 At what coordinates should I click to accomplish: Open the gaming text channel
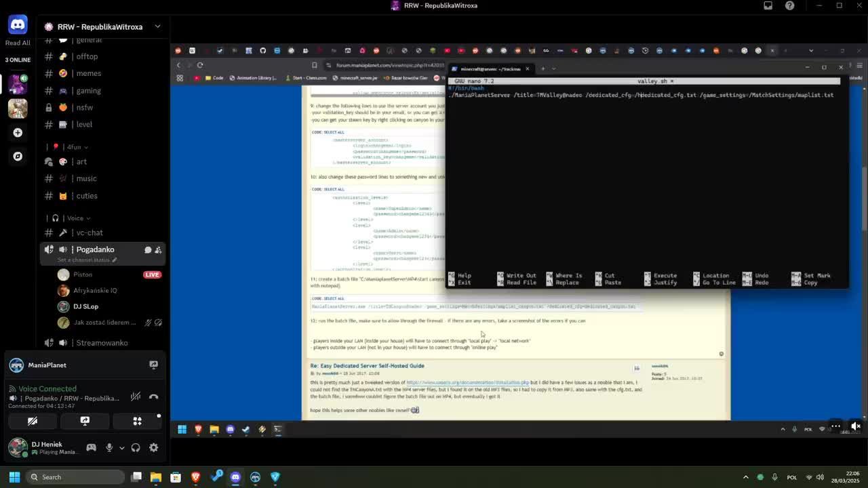[102, 90]
